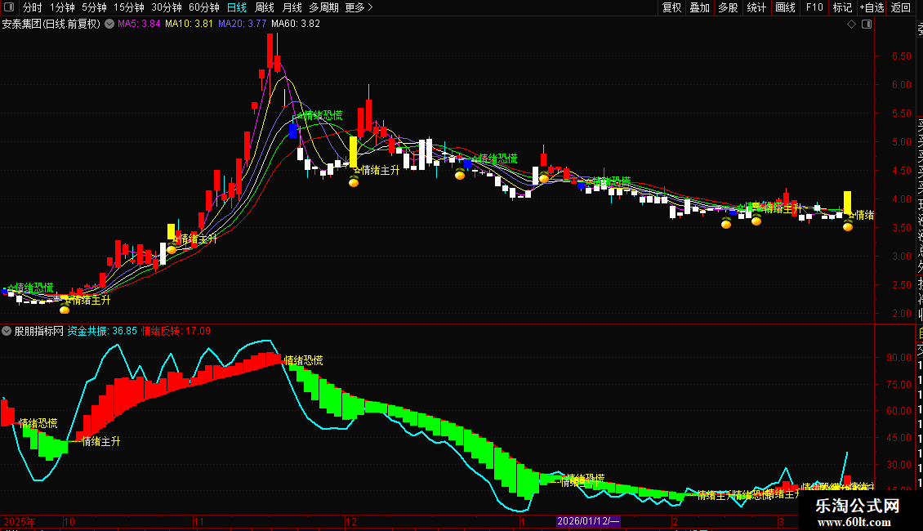Toggle the right panel icon beside the diamond

click(867, 25)
